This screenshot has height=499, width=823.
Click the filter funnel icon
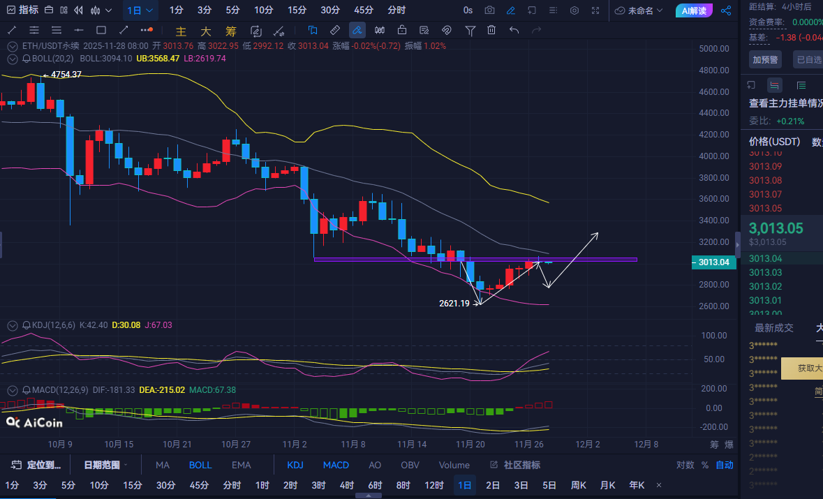pyautogui.click(x=470, y=30)
